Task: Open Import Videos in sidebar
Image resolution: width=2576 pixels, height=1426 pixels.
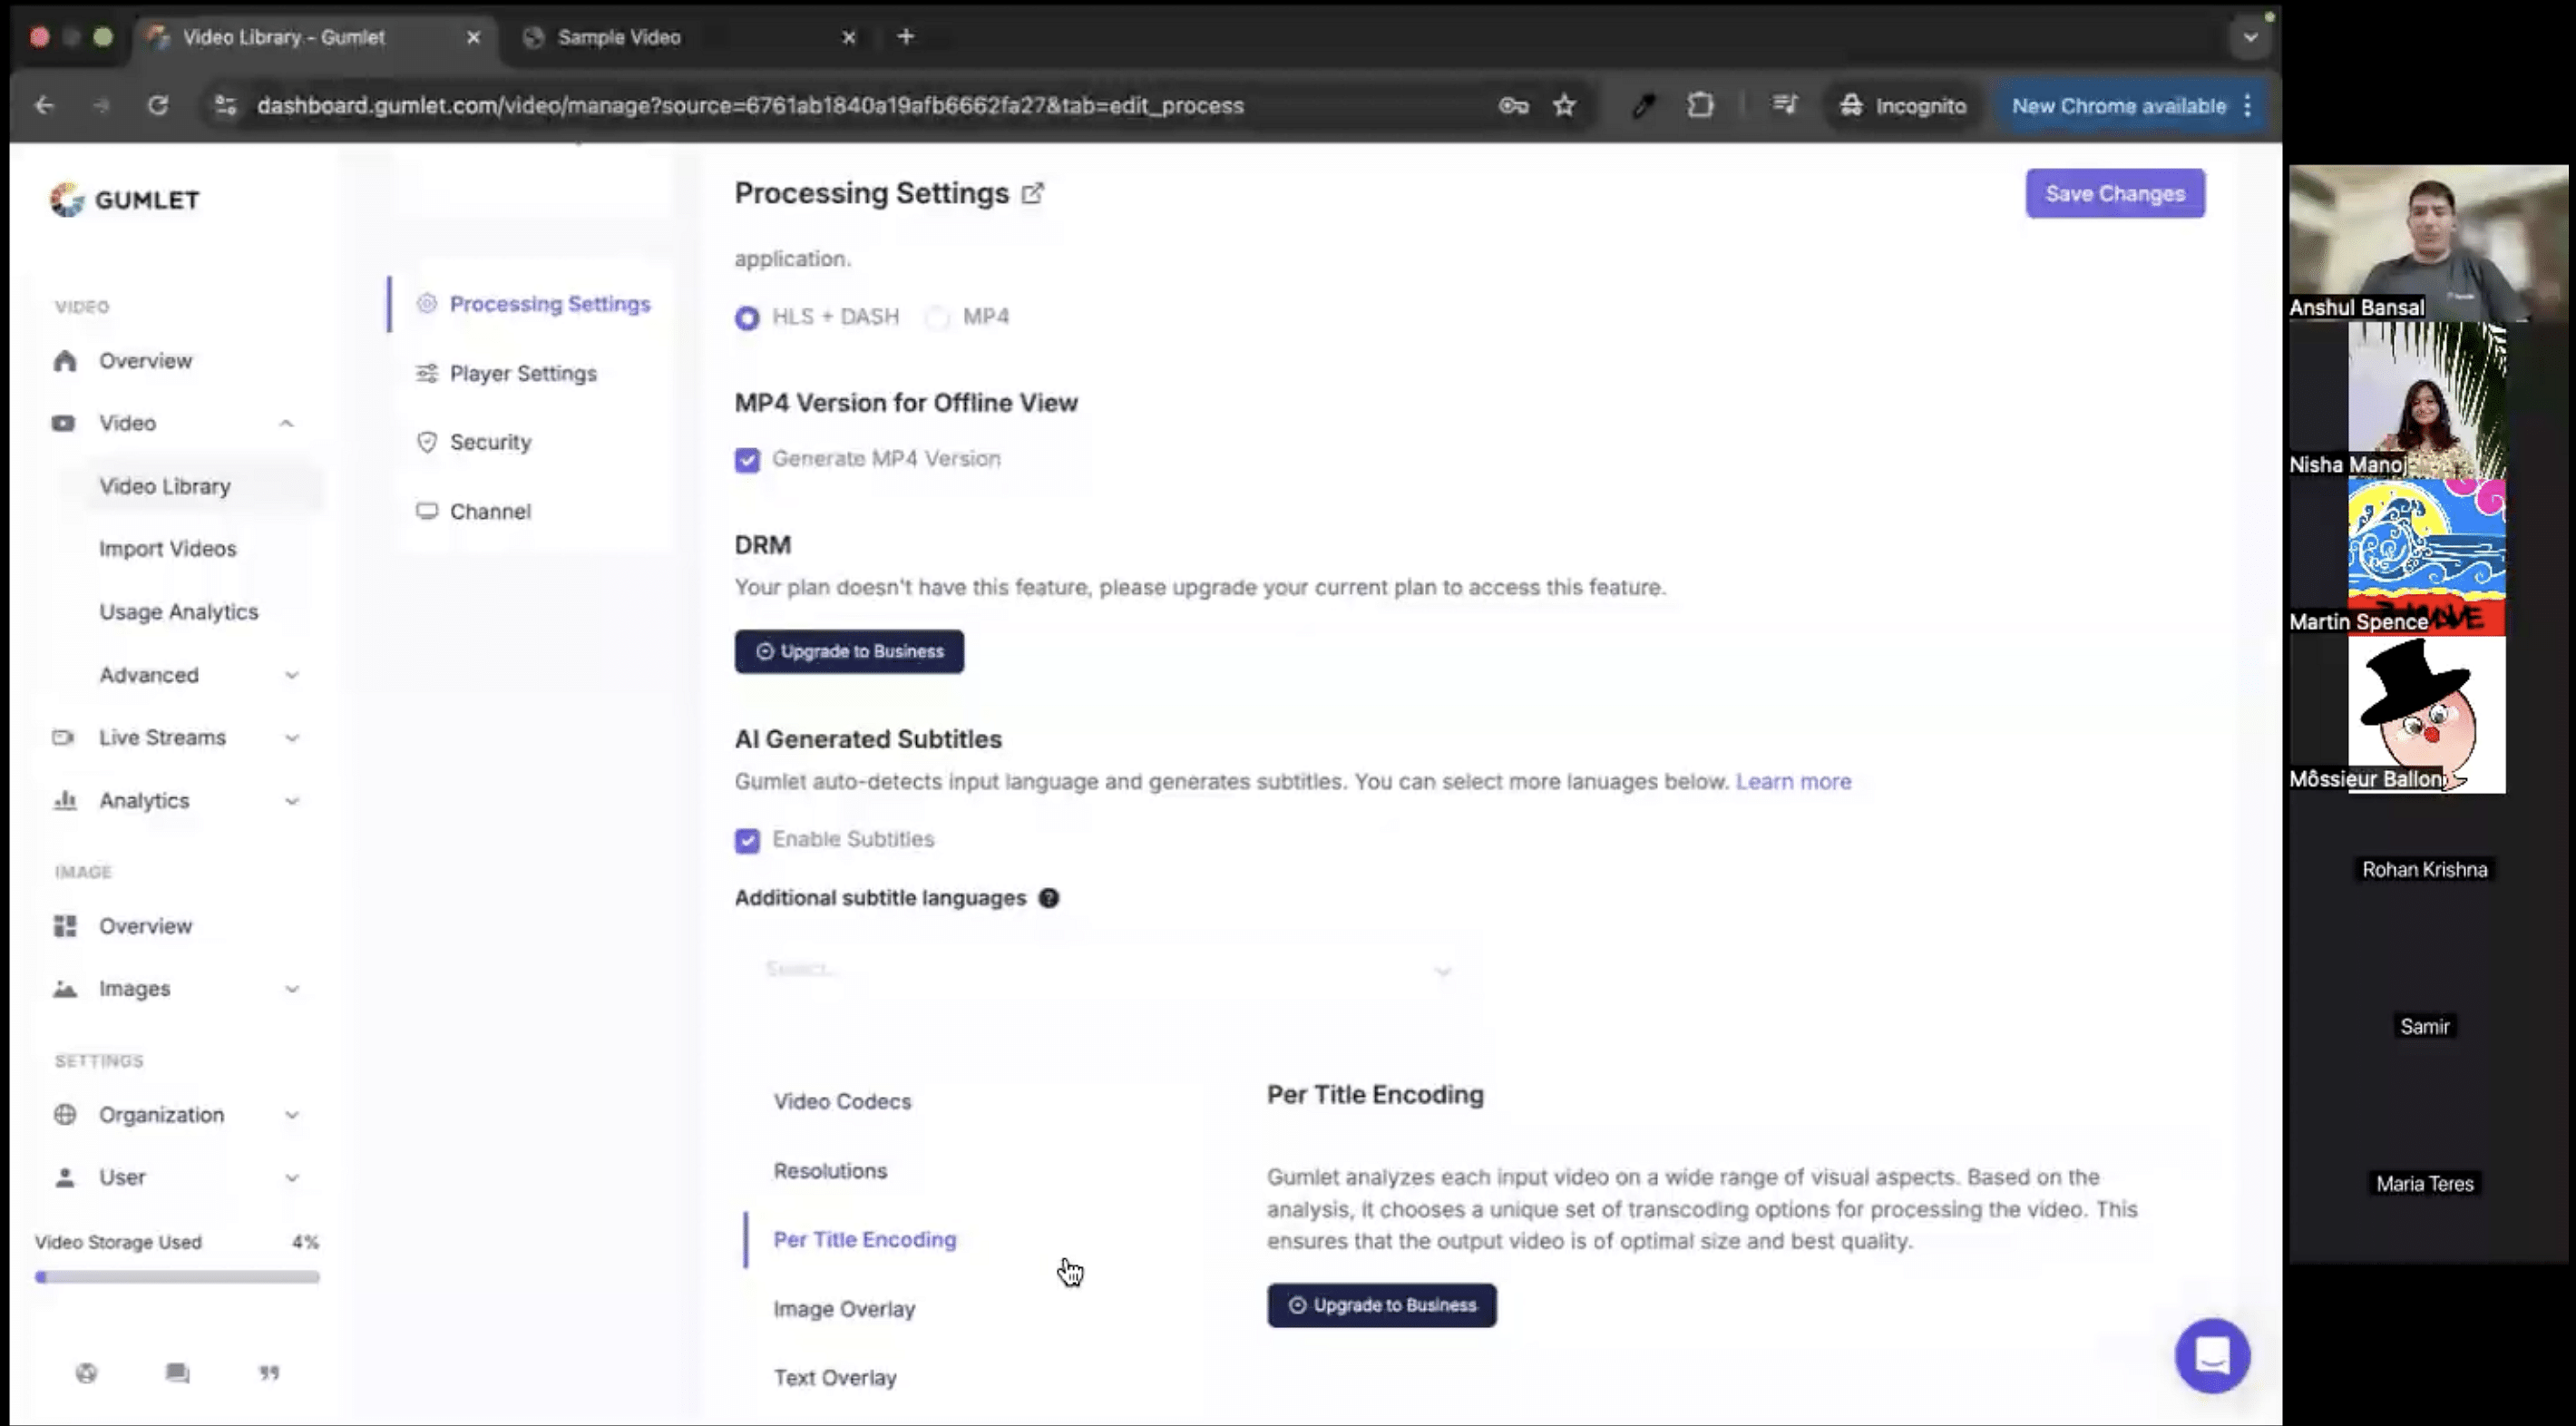Action: point(167,549)
